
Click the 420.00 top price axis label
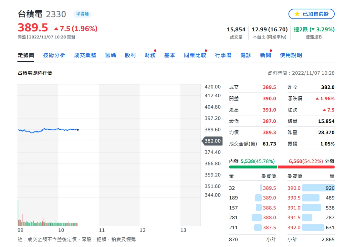tap(213, 87)
